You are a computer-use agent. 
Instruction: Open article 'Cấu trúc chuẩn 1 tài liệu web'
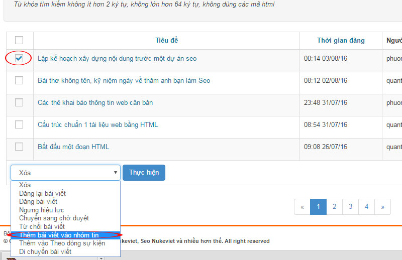(x=97, y=125)
